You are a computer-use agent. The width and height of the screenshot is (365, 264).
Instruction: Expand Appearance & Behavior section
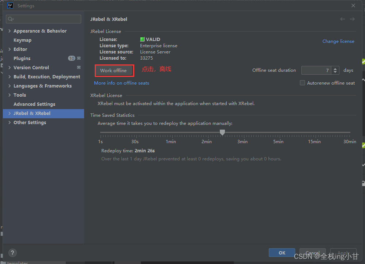10,31
